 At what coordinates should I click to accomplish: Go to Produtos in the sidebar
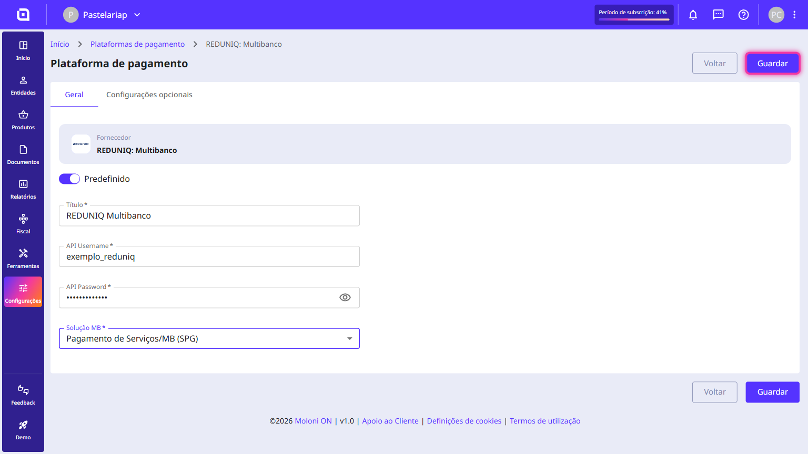pyautogui.click(x=23, y=120)
